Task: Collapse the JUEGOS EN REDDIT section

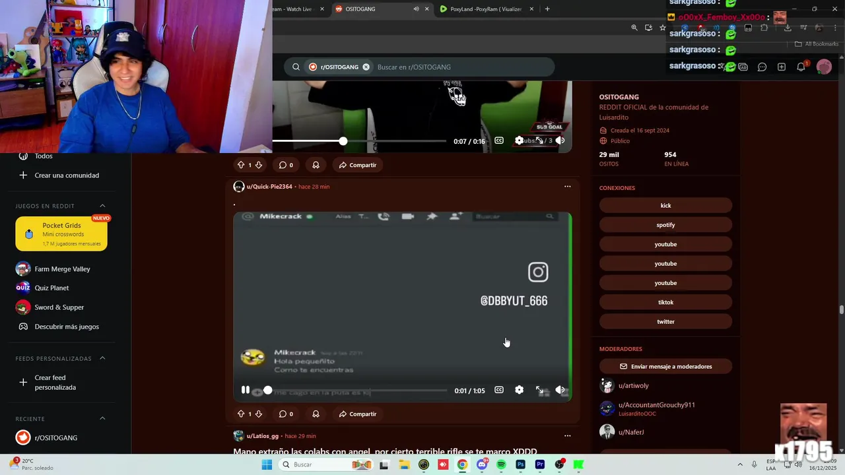Action: click(x=102, y=206)
